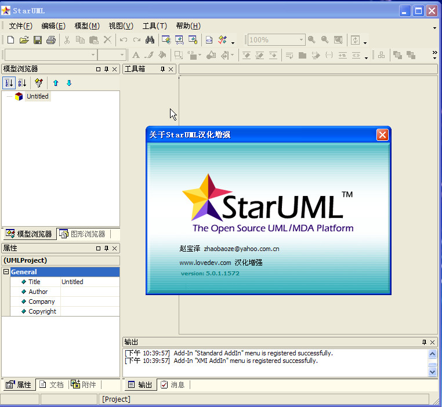Move element down with cyan down arrow
This screenshot has width=442, height=407.
pos(69,83)
